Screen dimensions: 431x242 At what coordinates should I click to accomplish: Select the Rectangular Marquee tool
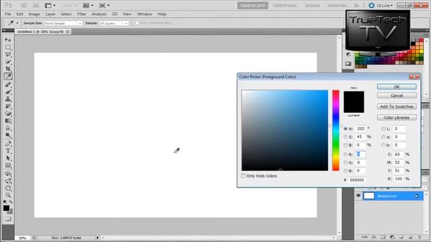point(8,47)
